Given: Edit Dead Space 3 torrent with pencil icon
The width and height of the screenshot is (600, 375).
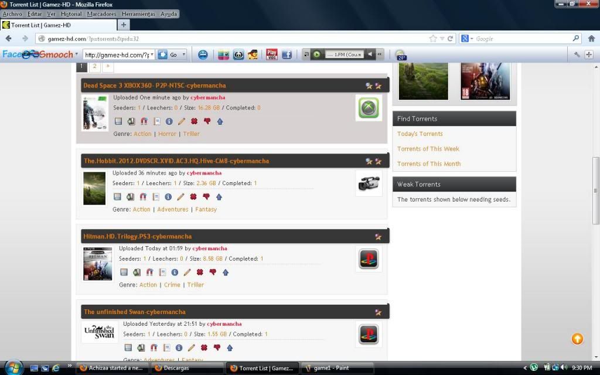Looking at the screenshot, I should [182, 121].
